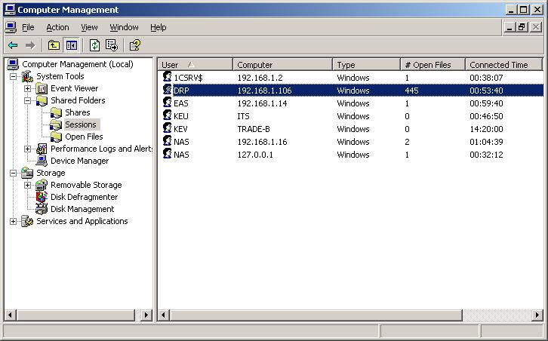Screen dimensions: 548x341
Task: Expand the Event Viewer node
Action: [x=28, y=88]
